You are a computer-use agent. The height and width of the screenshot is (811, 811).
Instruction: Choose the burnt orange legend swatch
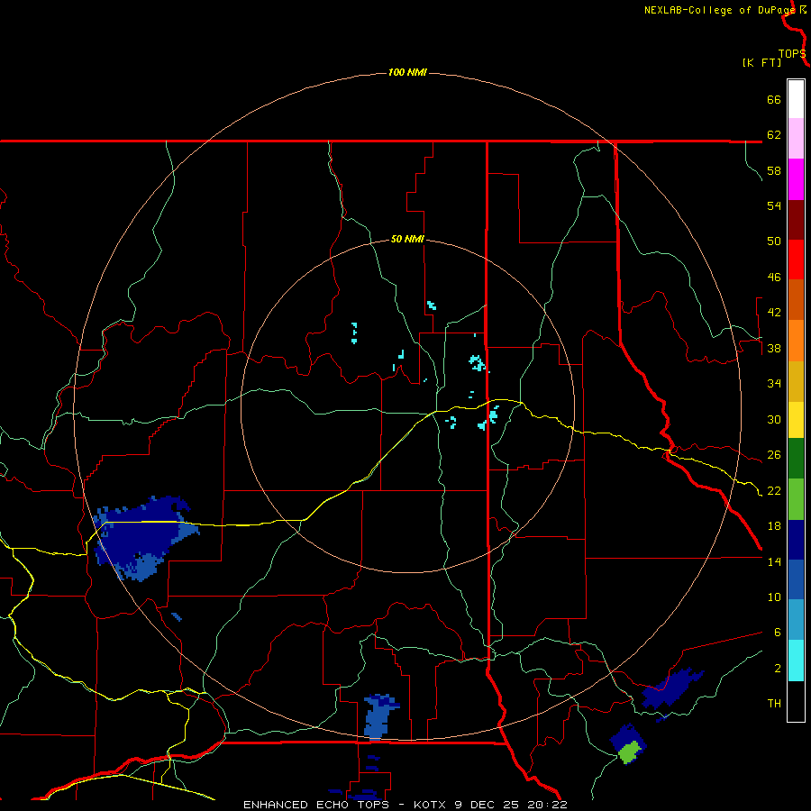click(x=796, y=299)
